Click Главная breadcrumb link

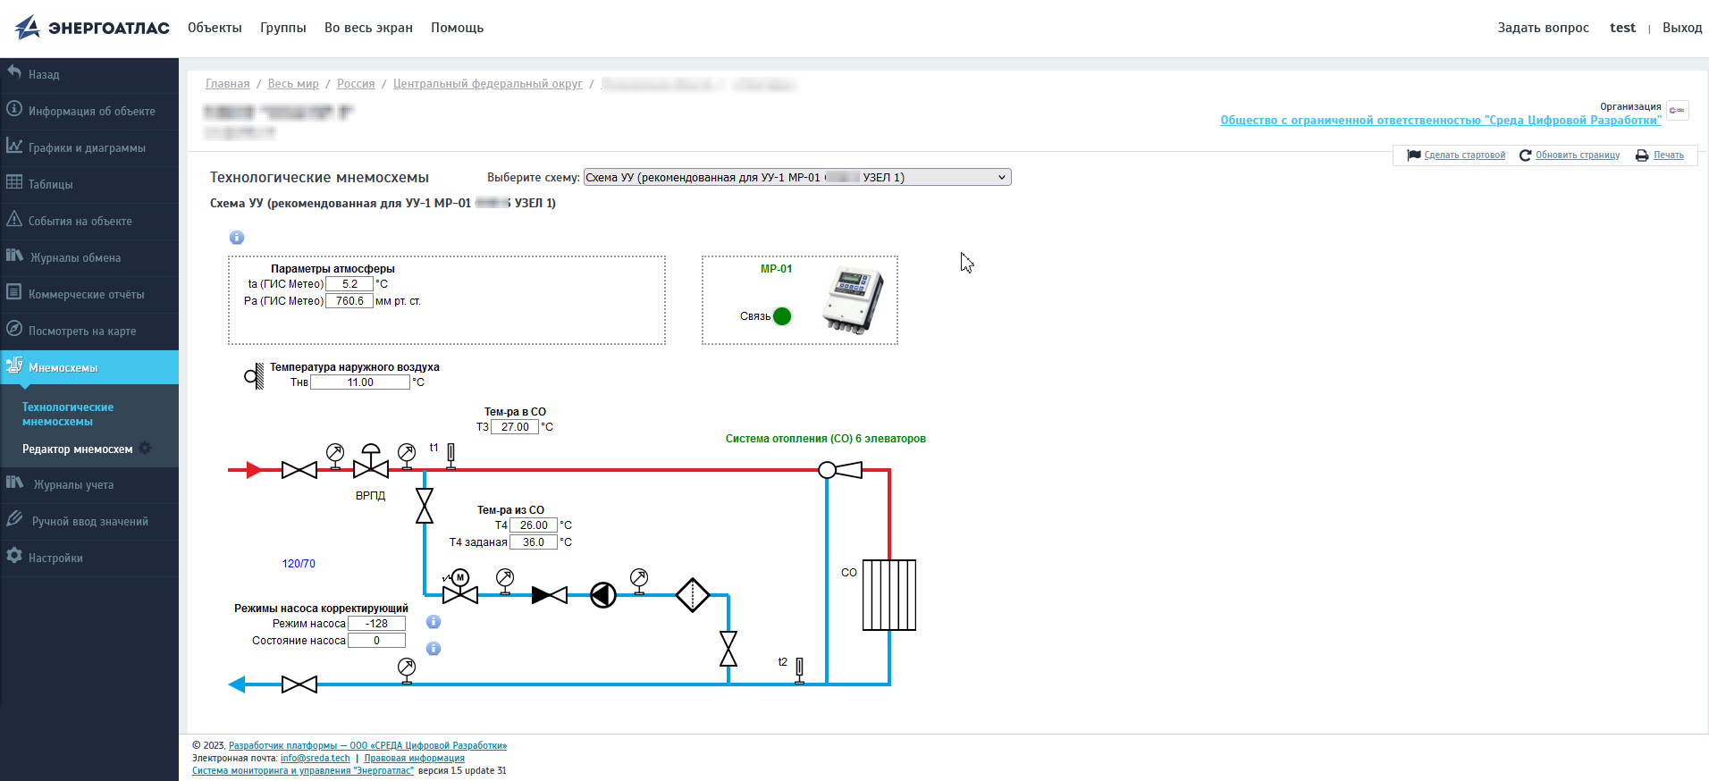[228, 83]
